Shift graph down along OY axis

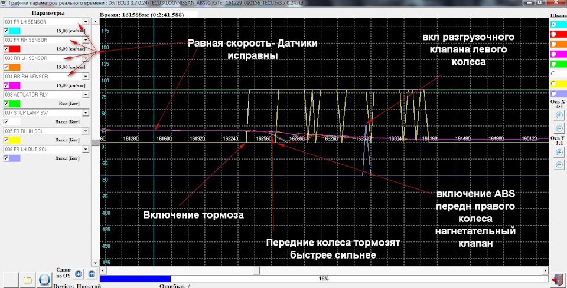pos(79,274)
